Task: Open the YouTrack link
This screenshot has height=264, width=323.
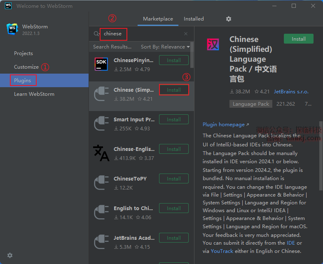Action: click(222, 251)
